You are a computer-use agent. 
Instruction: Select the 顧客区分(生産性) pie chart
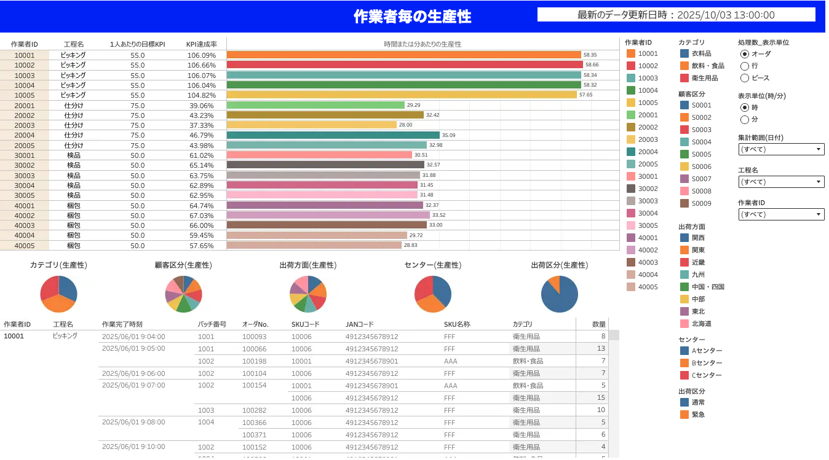click(x=183, y=294)
